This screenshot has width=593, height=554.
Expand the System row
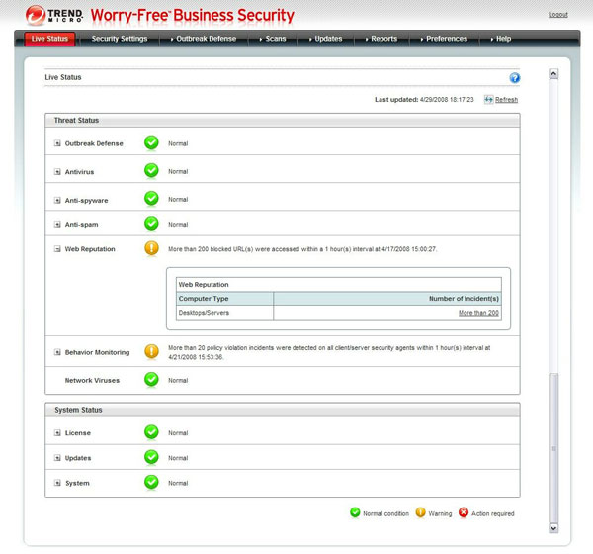(57, 483)
